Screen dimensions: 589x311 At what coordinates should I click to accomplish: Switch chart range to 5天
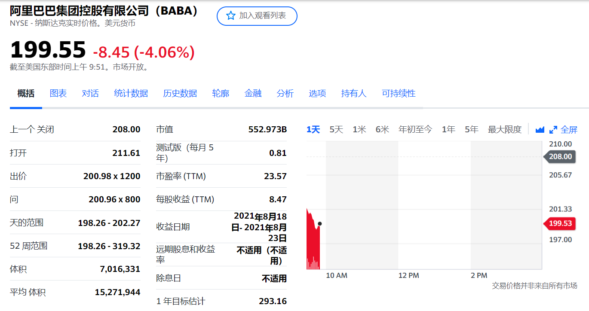[336, 129]
